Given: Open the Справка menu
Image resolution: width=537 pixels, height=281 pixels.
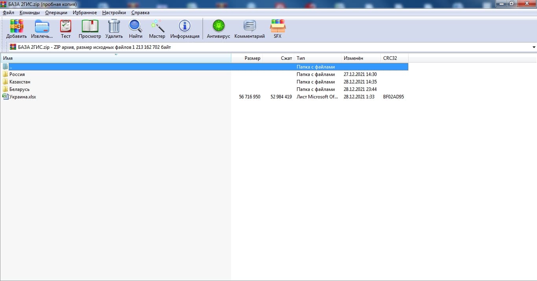Looking at the screenshot, I should pyautogui.click(x=140, y=13).
